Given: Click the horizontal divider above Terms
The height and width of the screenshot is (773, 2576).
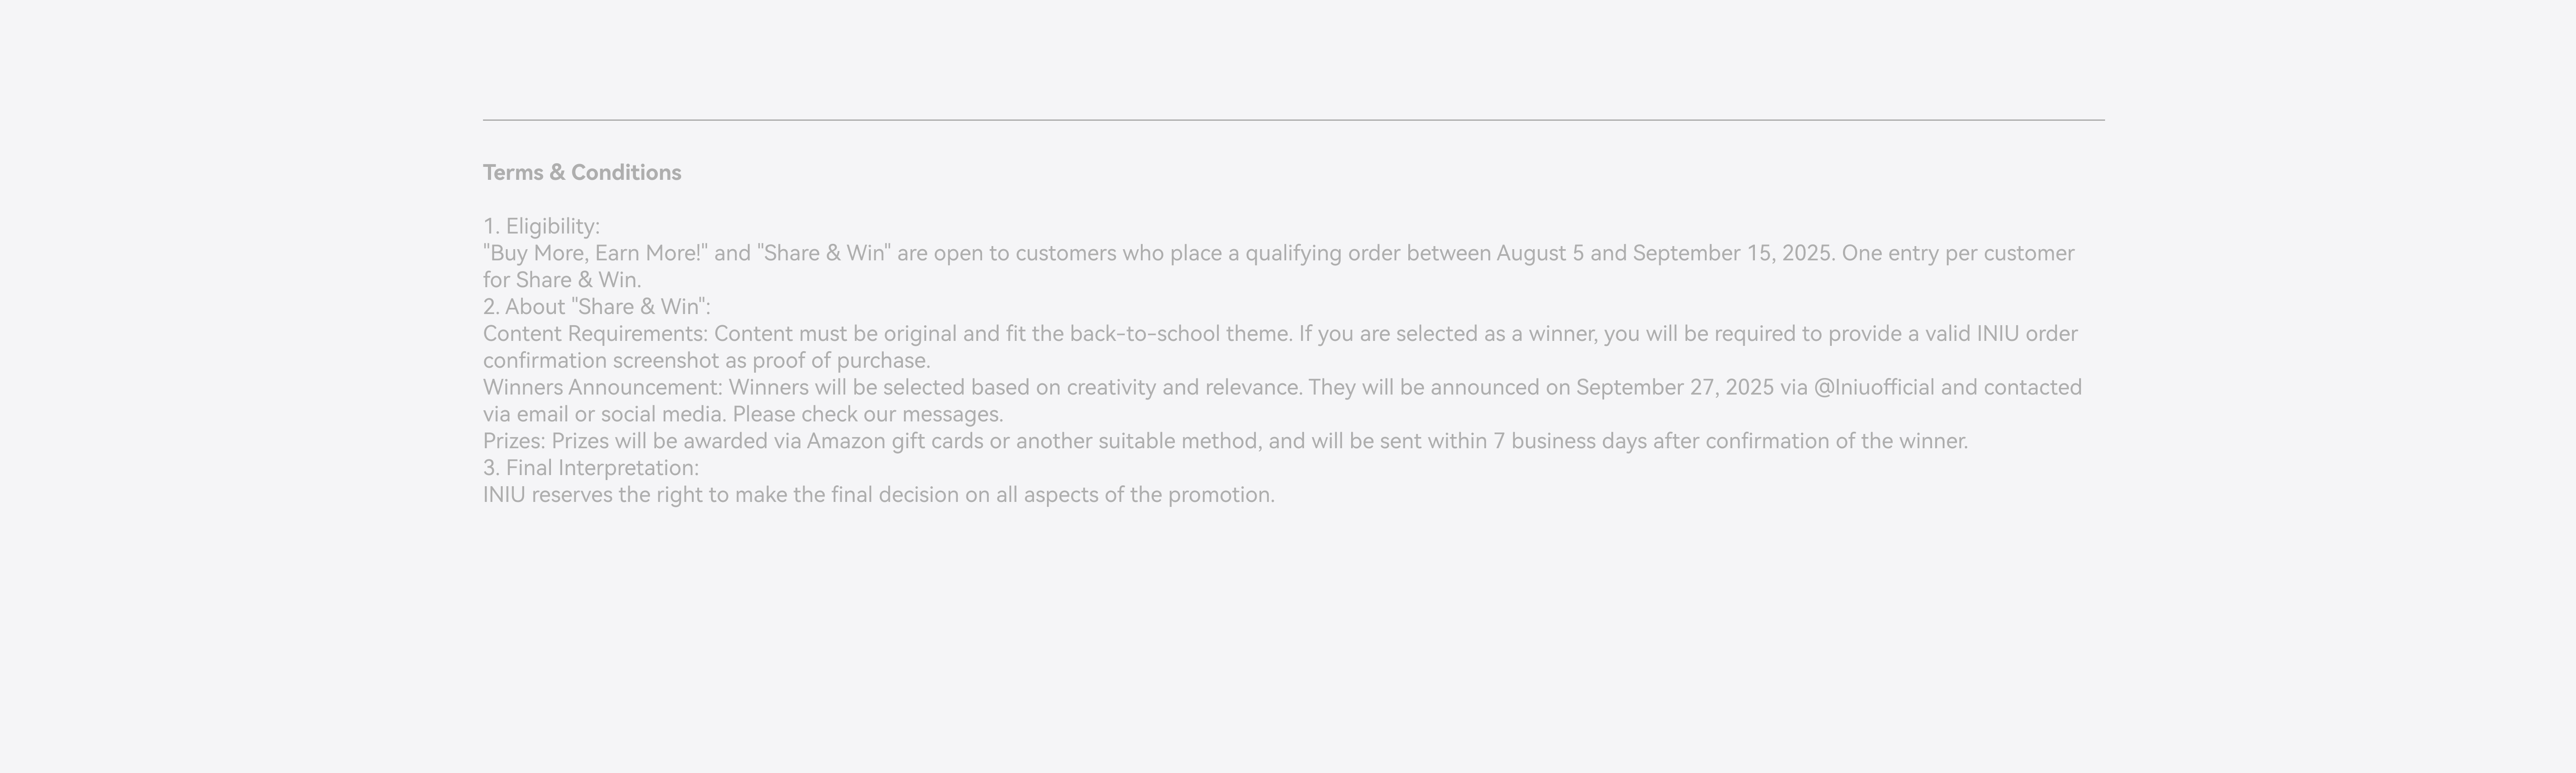Looking at the screenshot, I should click(1294, 120).
